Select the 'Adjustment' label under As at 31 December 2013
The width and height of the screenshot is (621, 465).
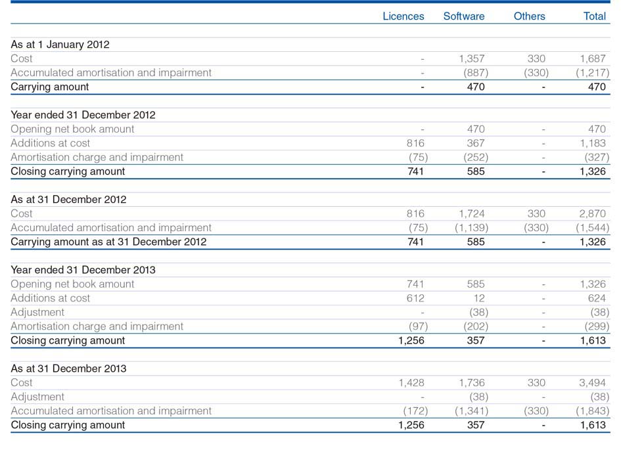point(37,397)
